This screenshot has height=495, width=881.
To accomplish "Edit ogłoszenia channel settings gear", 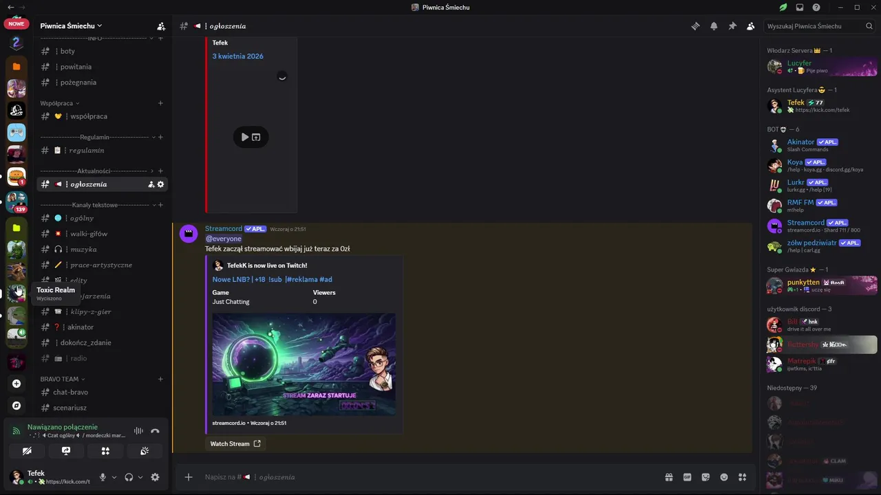I will tap(161, 184).
